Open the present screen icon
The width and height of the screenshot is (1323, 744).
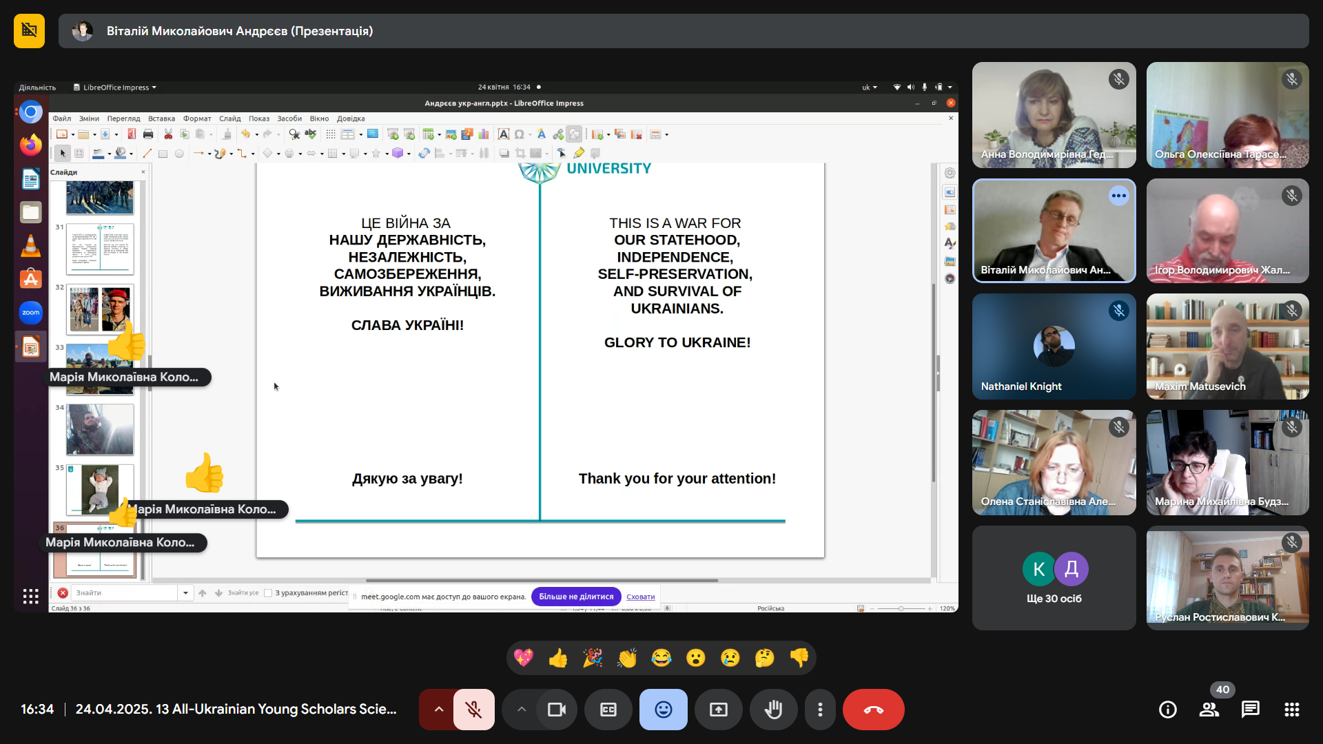(718, 710)
